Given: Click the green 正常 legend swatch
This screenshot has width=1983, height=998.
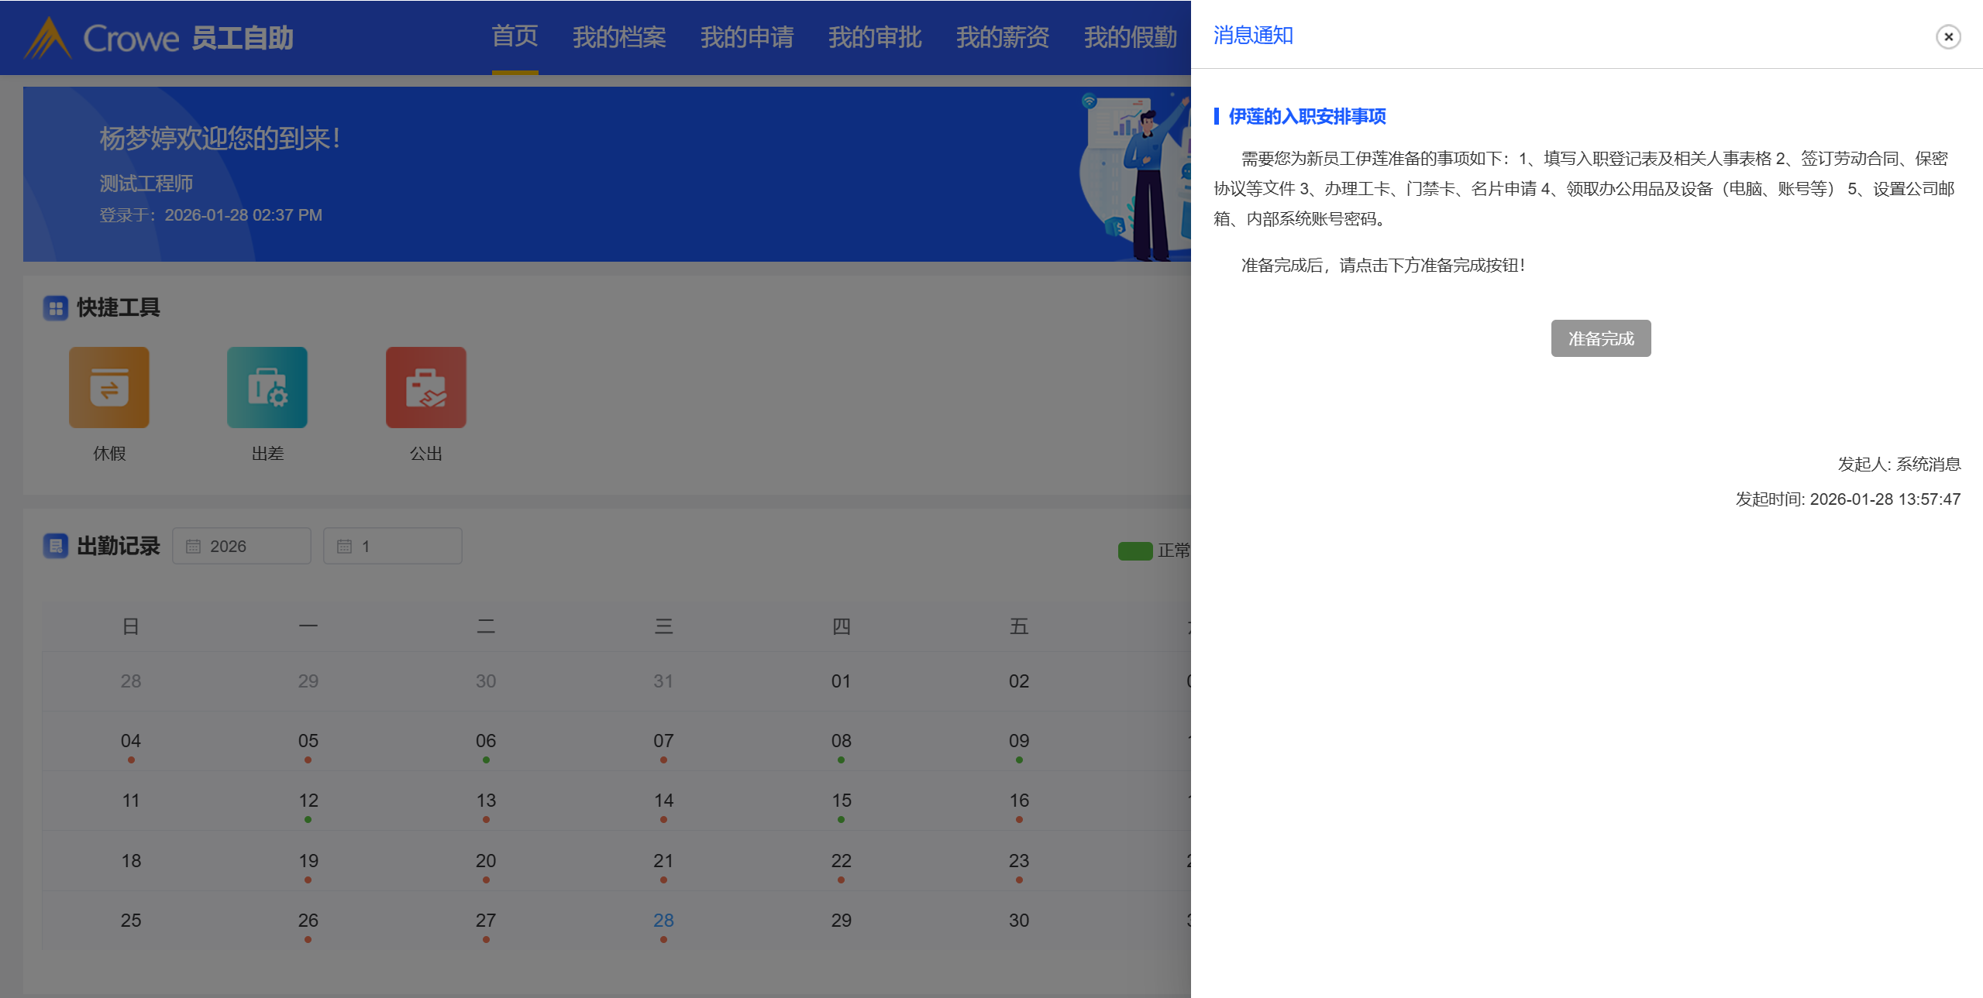Looking at the screenshot, I should (x=1134, y=551).
